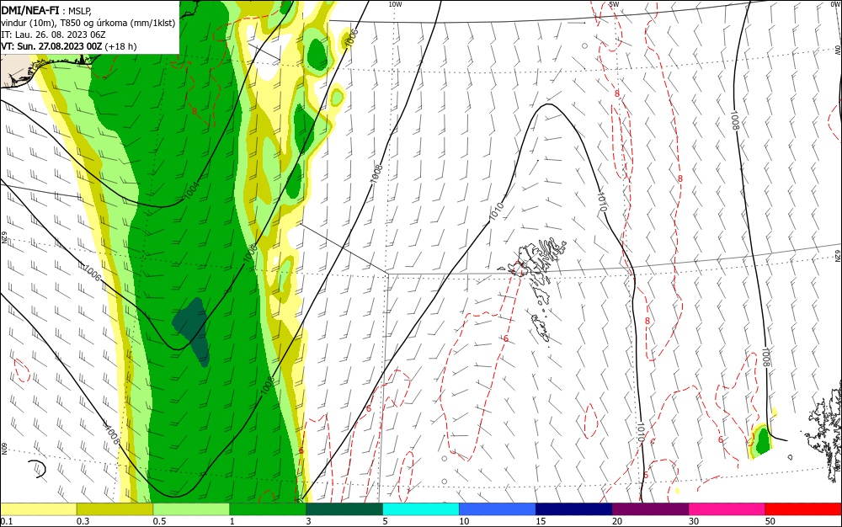842x527 pixels.
Task: Click the legend value '20'
Action: tap(617, 521)
